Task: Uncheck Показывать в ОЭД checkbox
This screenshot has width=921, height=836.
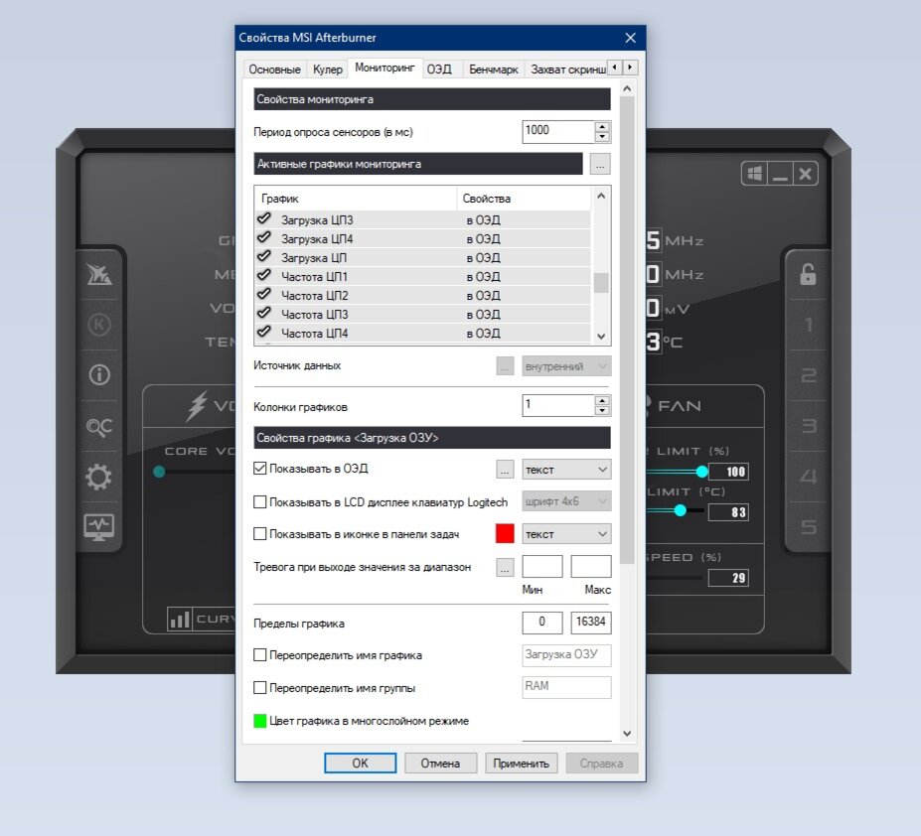Action: pos(259,469)
